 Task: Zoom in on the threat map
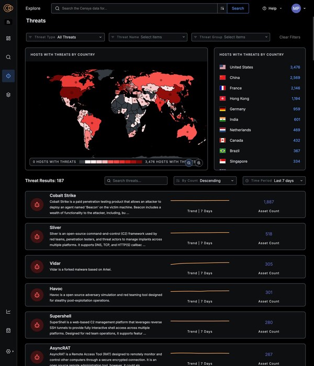(199, 163)
